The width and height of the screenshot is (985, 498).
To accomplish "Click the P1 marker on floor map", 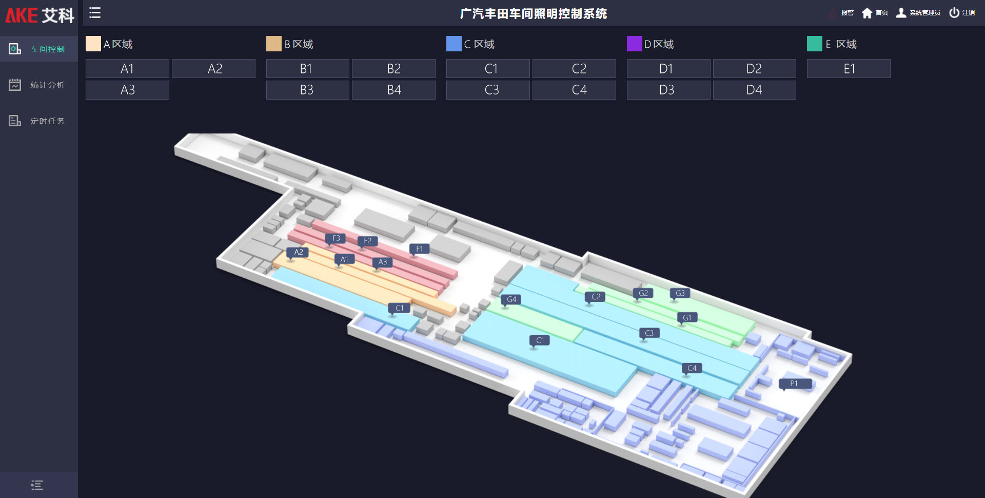I will pos(794,384).
